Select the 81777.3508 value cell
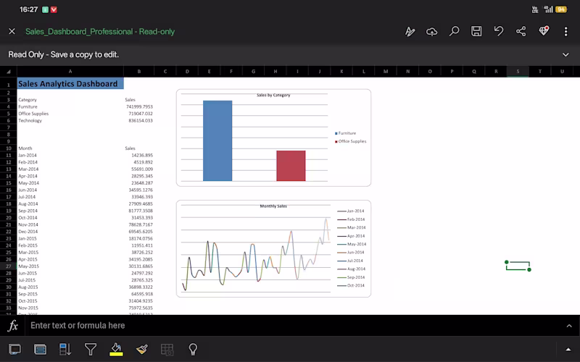This screenshot has height=362, width=580. pos(139,211)
